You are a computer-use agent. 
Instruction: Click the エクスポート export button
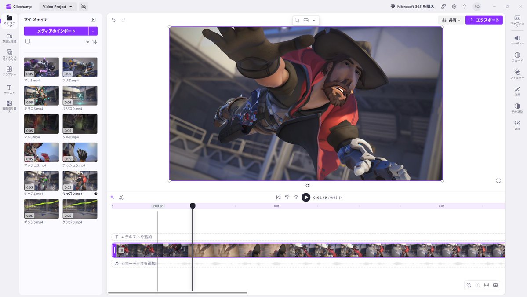point(484,20)
